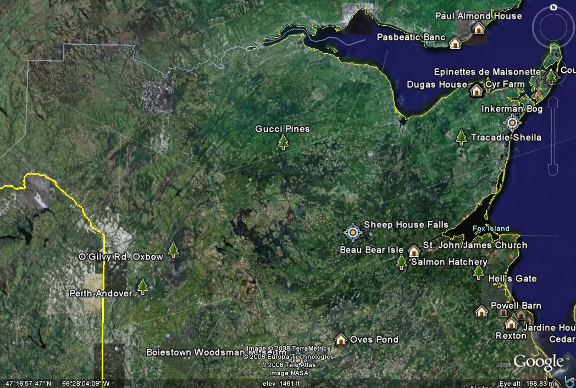
Task: Select the Sheep House Falls target placemark
Action: [x=353, y=233]
